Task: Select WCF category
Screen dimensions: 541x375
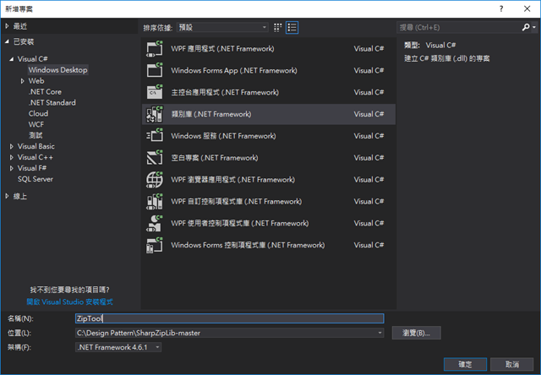Action: [x=36, y=124]
